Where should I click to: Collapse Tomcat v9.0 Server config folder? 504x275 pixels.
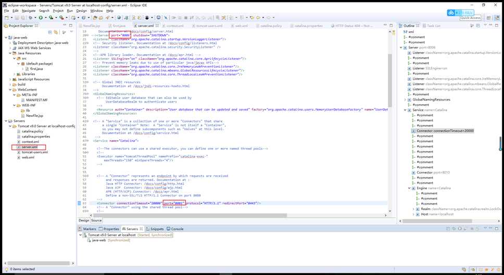[10, 126]
